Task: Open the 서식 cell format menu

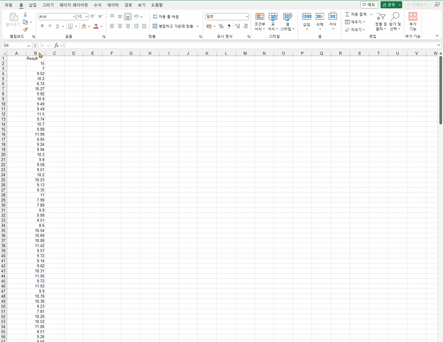Action: tap(333, 21)
